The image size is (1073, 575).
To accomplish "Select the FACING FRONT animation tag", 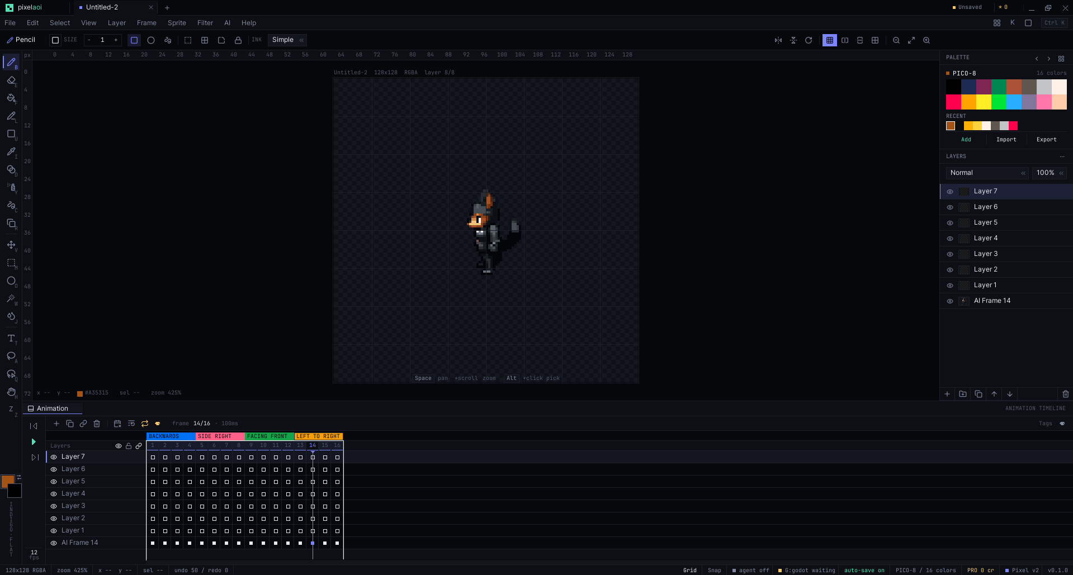I will click(269, 436).
